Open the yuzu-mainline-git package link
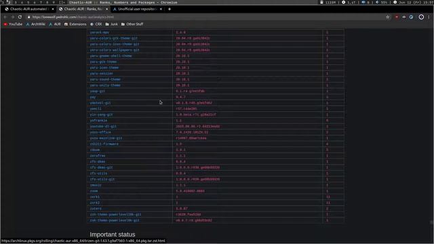 106,138
